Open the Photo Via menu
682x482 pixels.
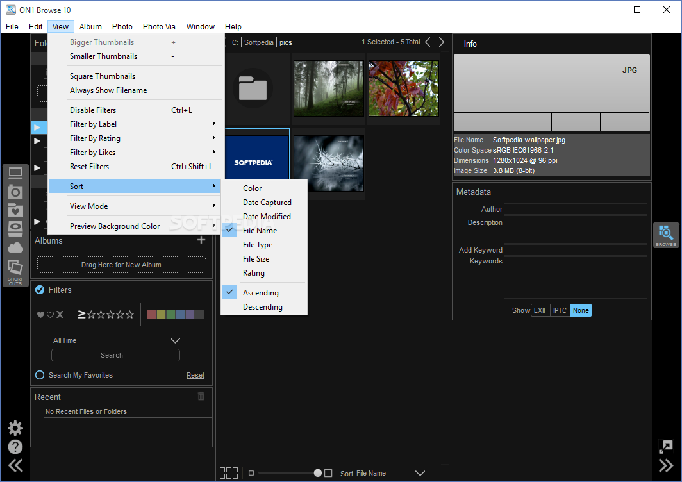point(159,26)
